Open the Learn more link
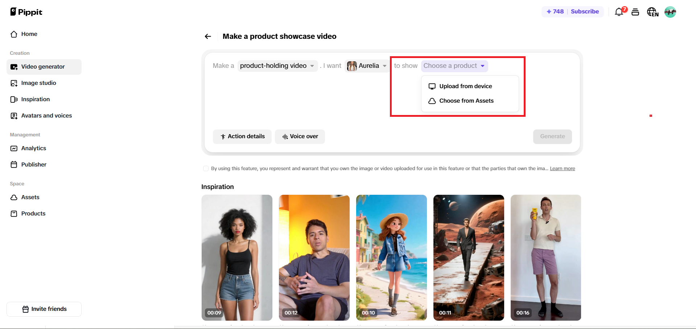Screen dimensions: 696x329 tap(562, 169)
